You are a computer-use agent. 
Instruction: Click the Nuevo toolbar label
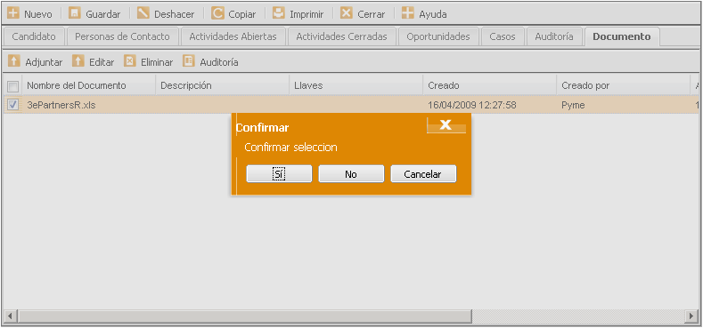(38, 14)
